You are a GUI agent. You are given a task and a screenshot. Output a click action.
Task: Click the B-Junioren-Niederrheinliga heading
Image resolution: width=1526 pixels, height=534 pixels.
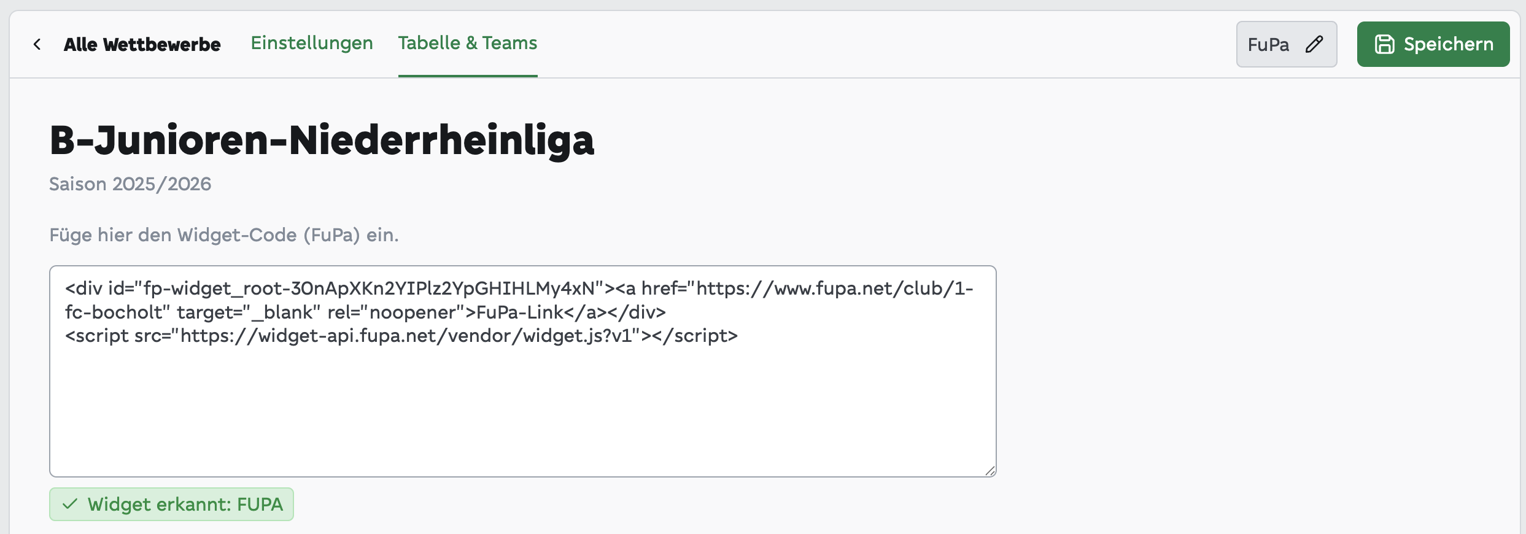click(x=322, y=140)
